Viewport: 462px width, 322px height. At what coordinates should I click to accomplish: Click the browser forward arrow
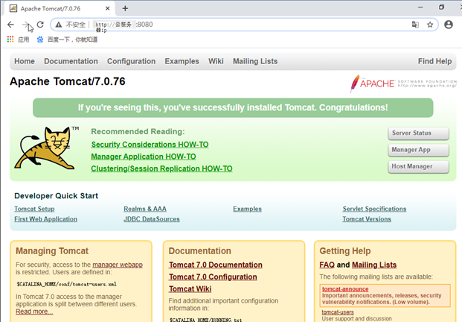[x=26, y=25]
